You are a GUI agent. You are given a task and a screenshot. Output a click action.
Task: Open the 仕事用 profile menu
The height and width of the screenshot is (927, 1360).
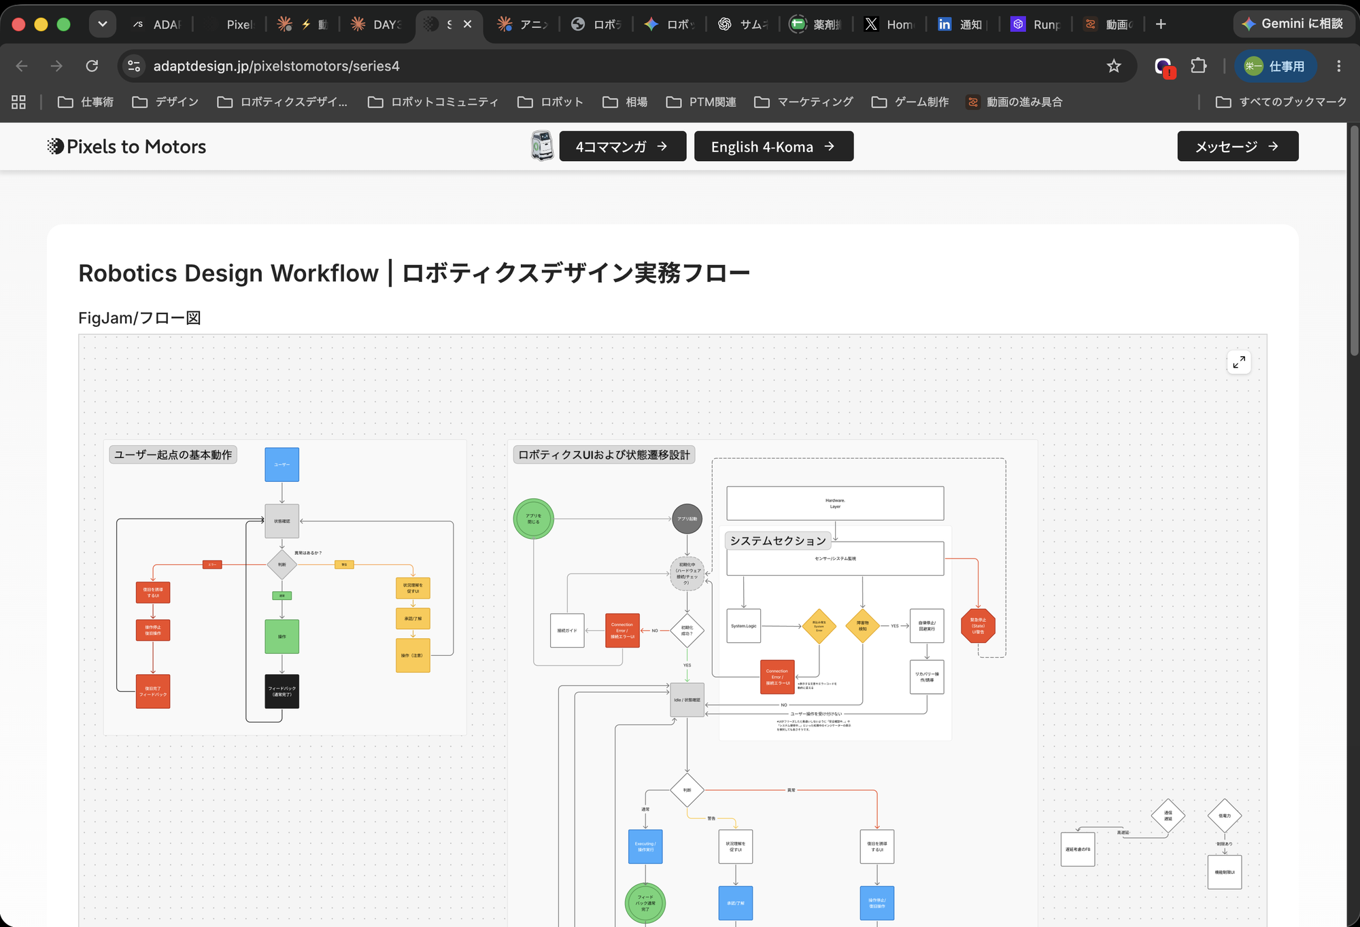[x=1276, y=66]
